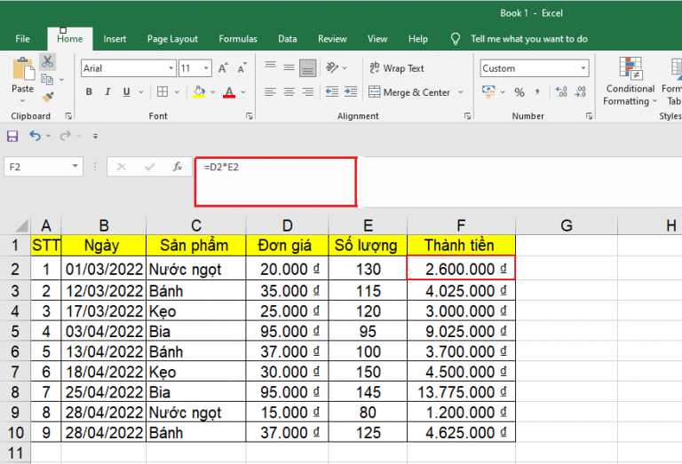Click the Increase Decimal icon

coord(561,91)
